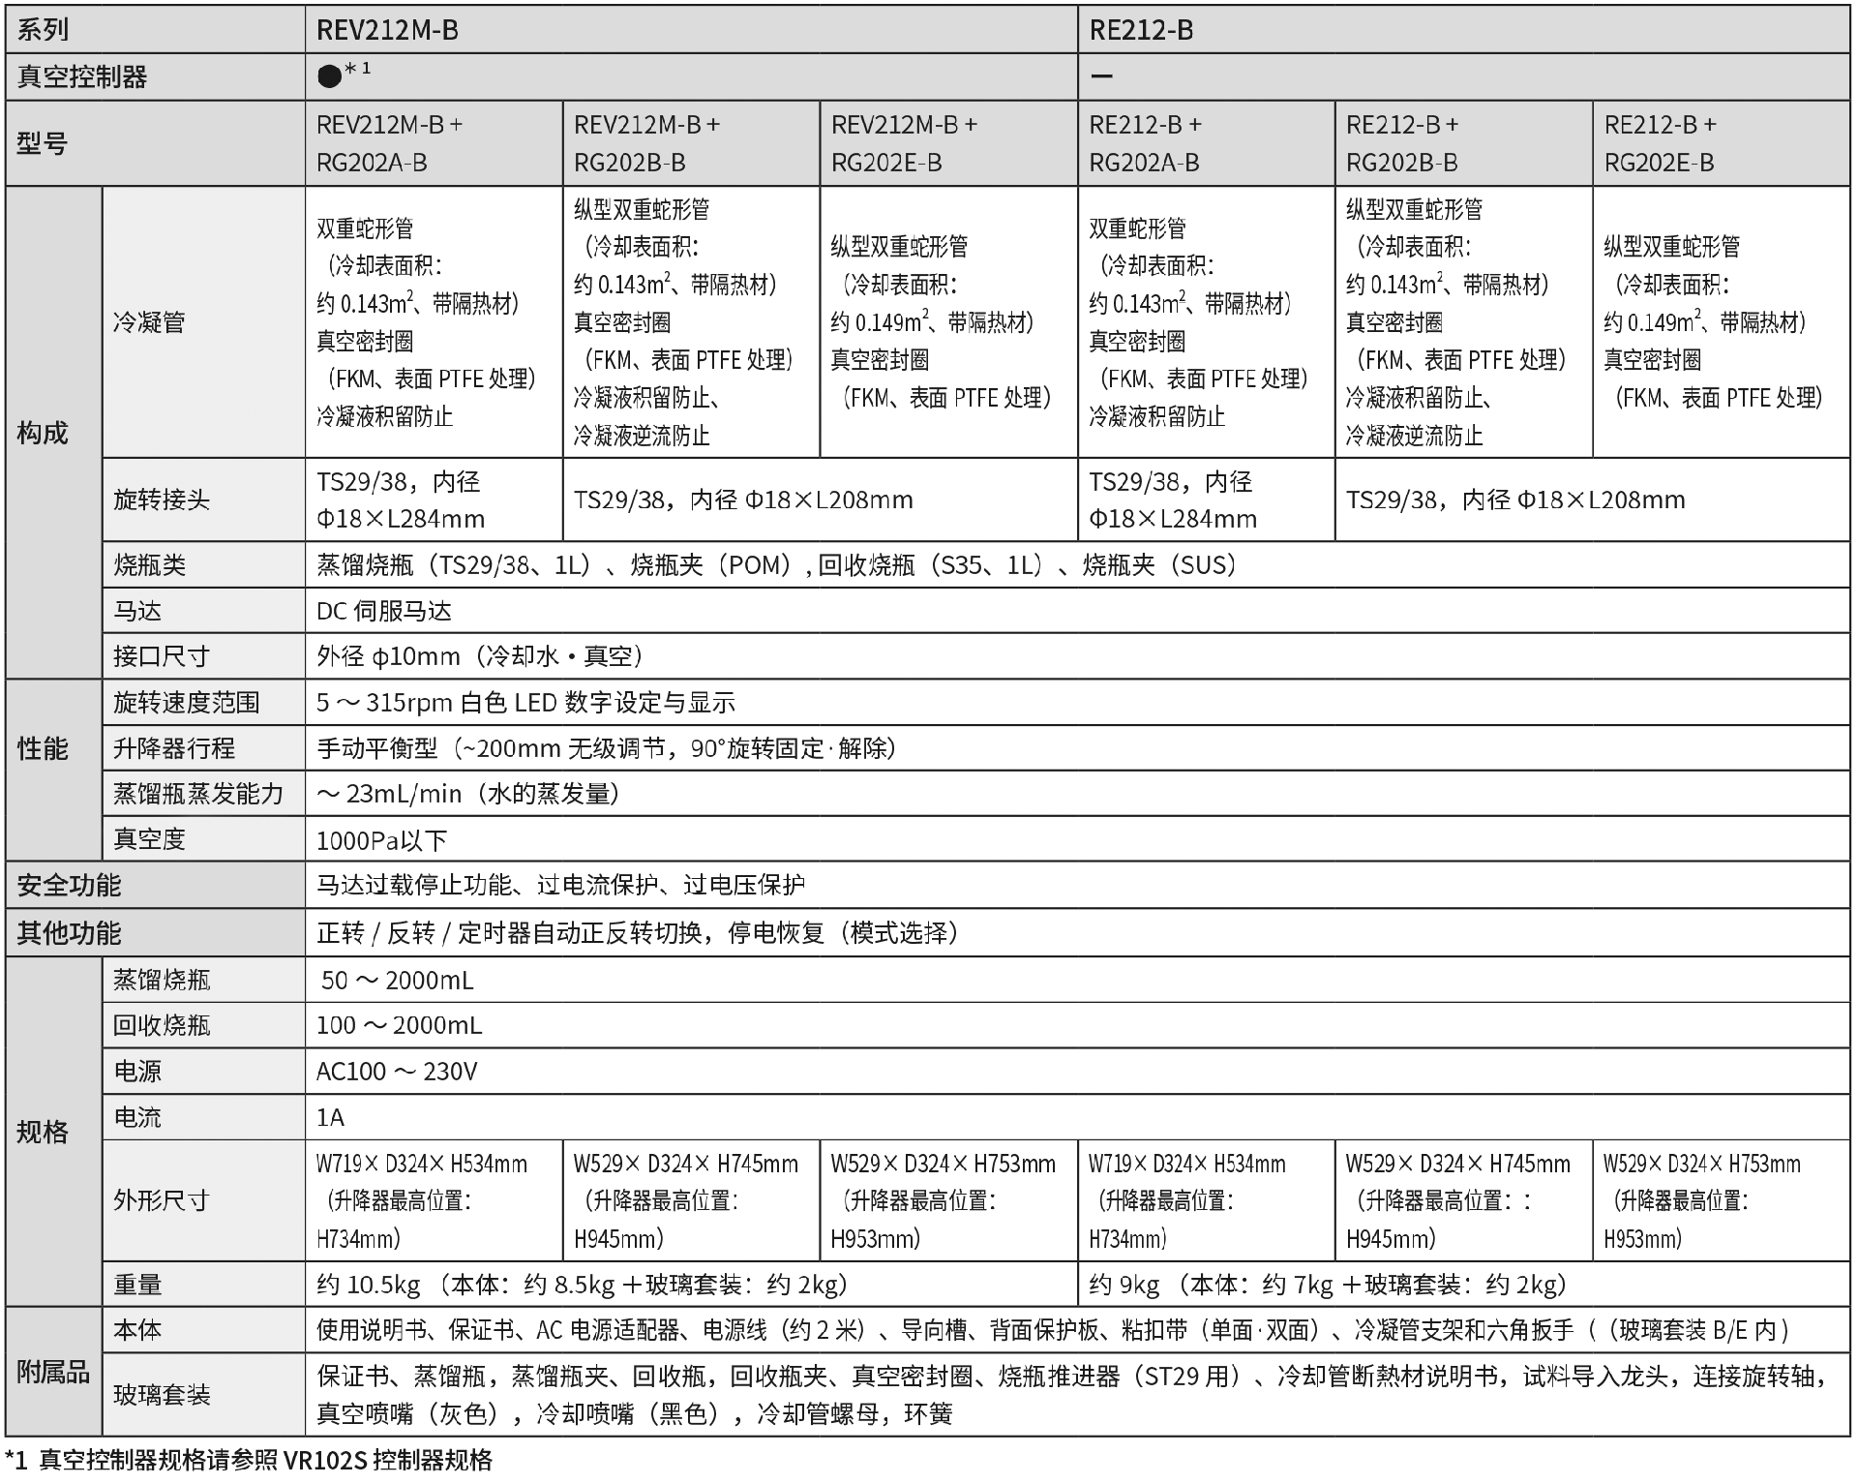This screenshot has height=1484, width=1858.
Task: Select model cell REV212M-B + RG202E-B
Action: [948, 143]
